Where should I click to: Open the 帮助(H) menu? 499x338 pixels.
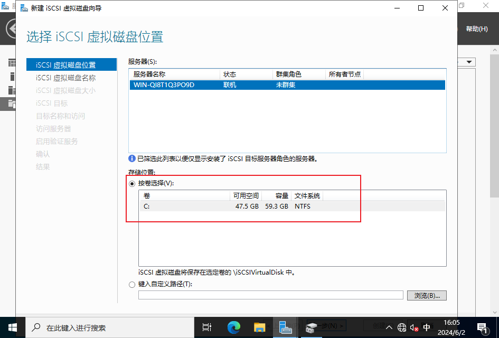[x=476, y=29]
